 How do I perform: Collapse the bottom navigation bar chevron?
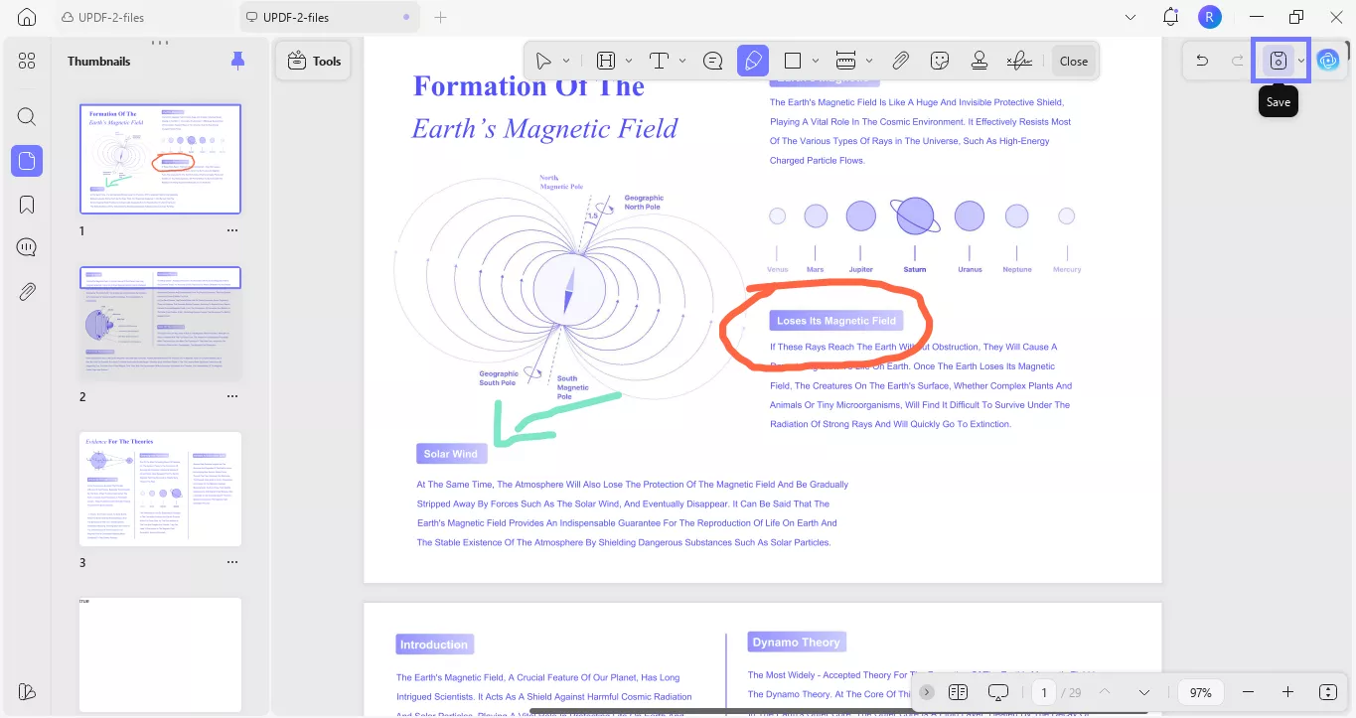(x=927, y=692)
